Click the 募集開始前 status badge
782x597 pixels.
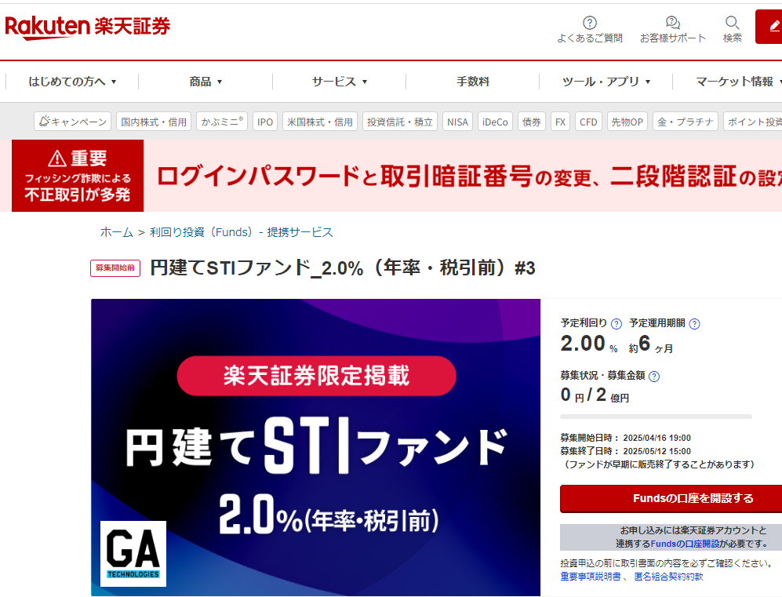click(x=115, y=268)
